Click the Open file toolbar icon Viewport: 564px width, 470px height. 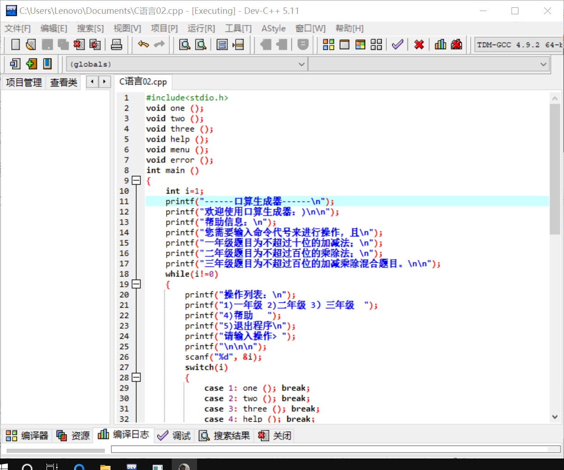pos(31,44)
